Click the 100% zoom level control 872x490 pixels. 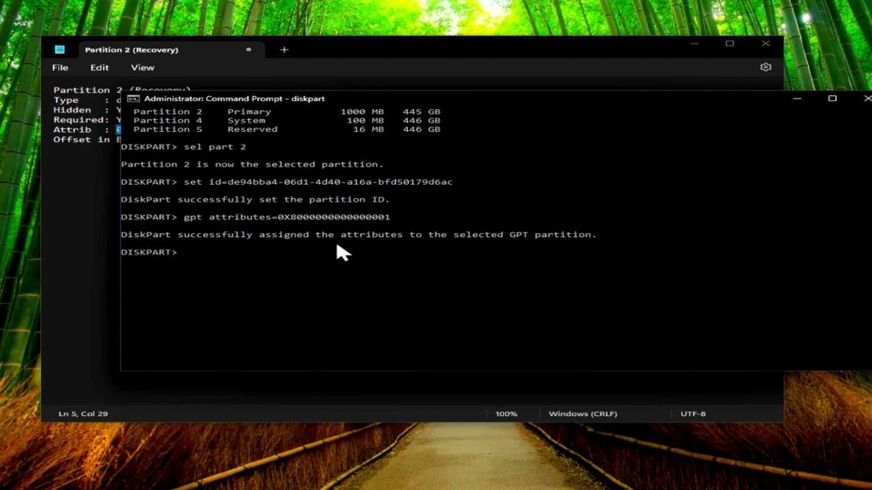(x=507, y=413)
